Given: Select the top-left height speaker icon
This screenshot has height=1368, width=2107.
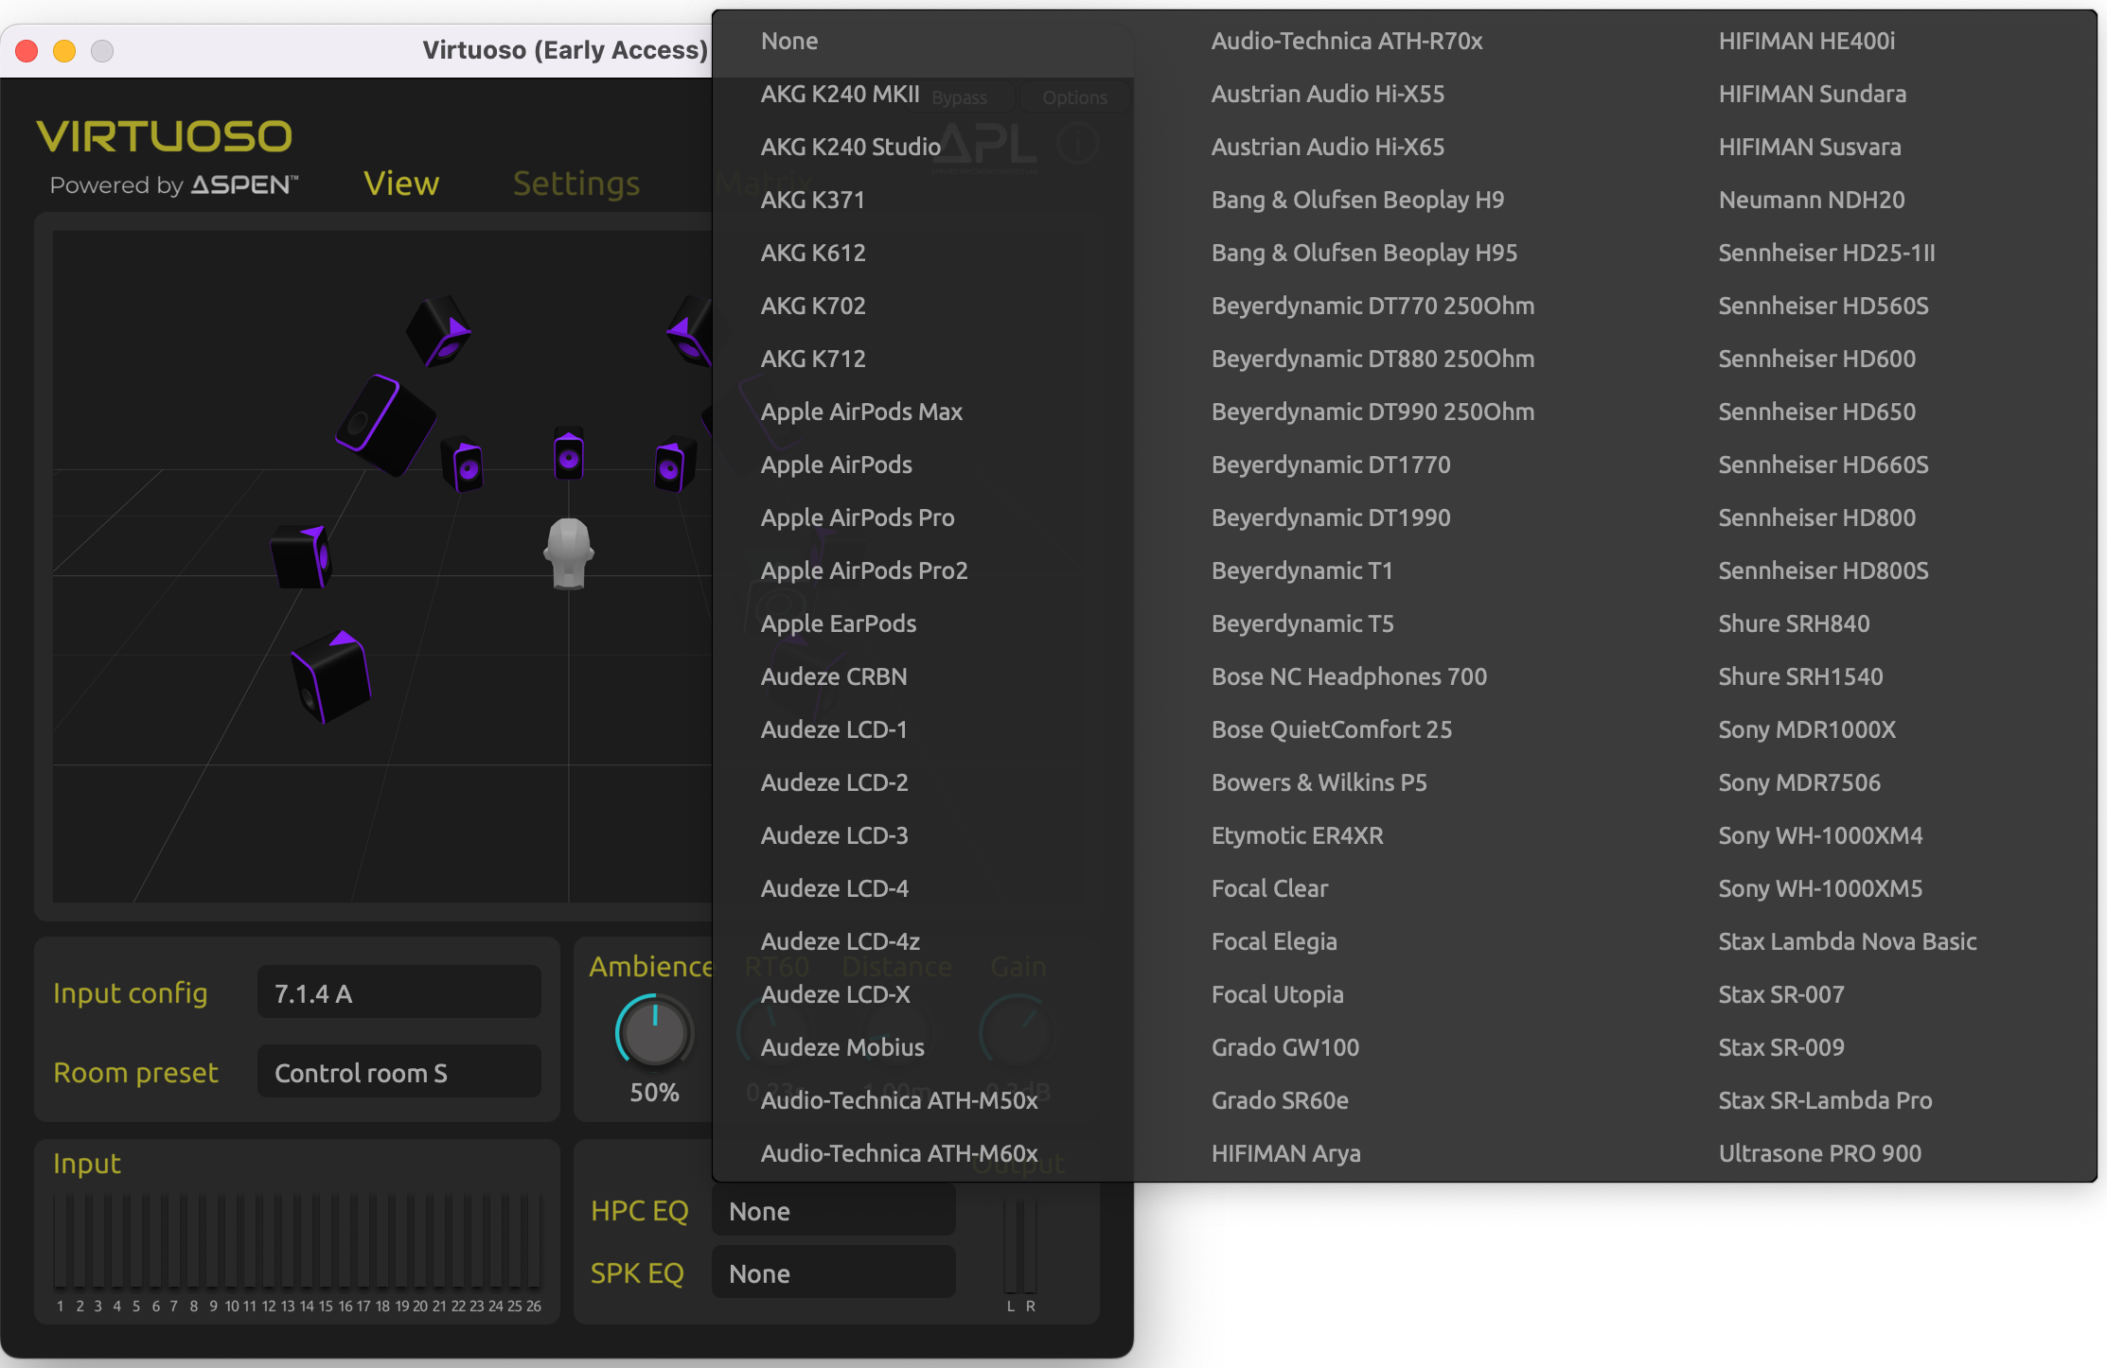Looking at the screenshot, I should coord(438,330).
